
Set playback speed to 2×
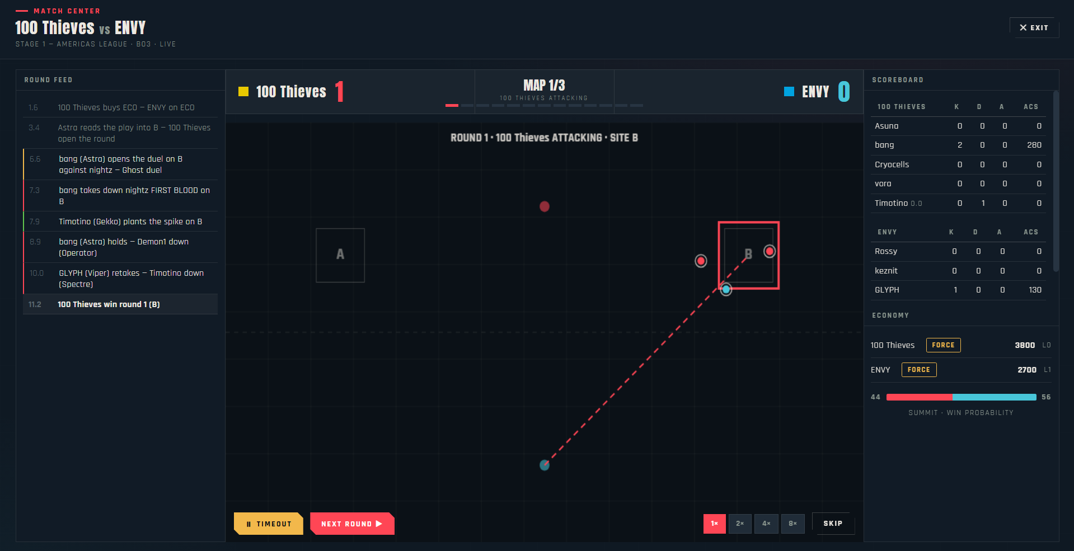pos(740,524)
